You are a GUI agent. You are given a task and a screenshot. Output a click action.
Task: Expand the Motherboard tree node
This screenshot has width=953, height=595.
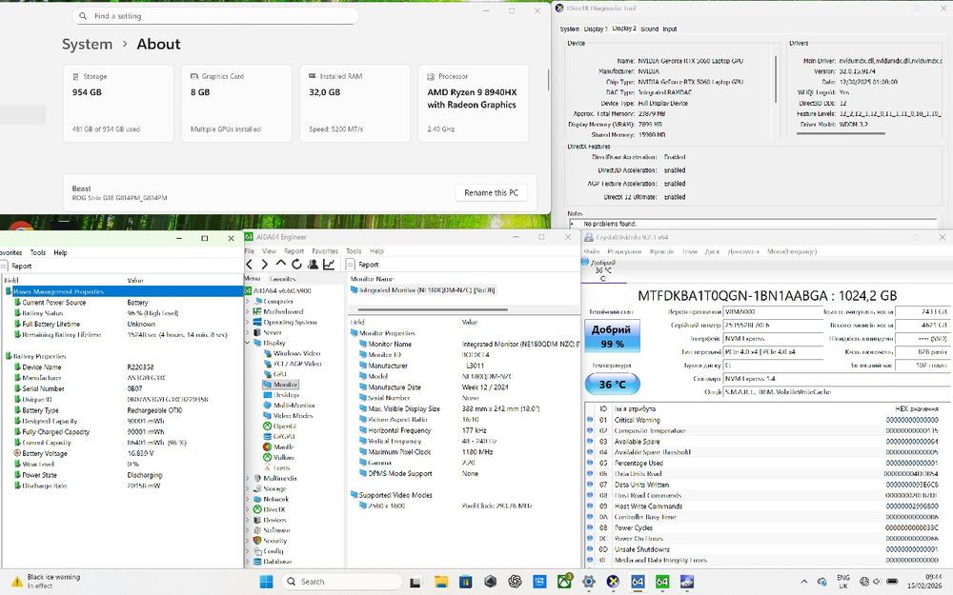(249, 311)
